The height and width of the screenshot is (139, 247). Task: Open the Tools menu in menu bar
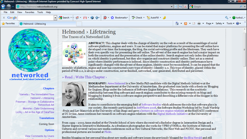[40, 12]
